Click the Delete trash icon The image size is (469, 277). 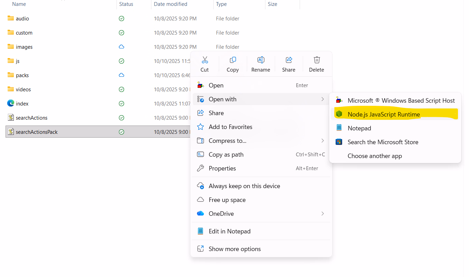point(317,60)
